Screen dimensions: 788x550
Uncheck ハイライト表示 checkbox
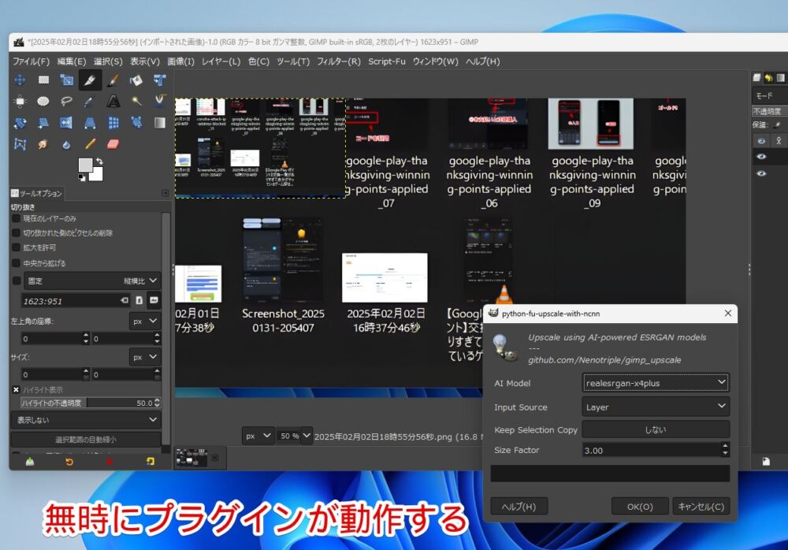click(16, 389)
